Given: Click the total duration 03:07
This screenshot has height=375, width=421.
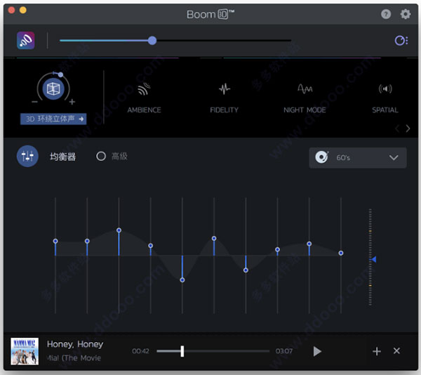Looking at the screenshot, I should 283,351.
